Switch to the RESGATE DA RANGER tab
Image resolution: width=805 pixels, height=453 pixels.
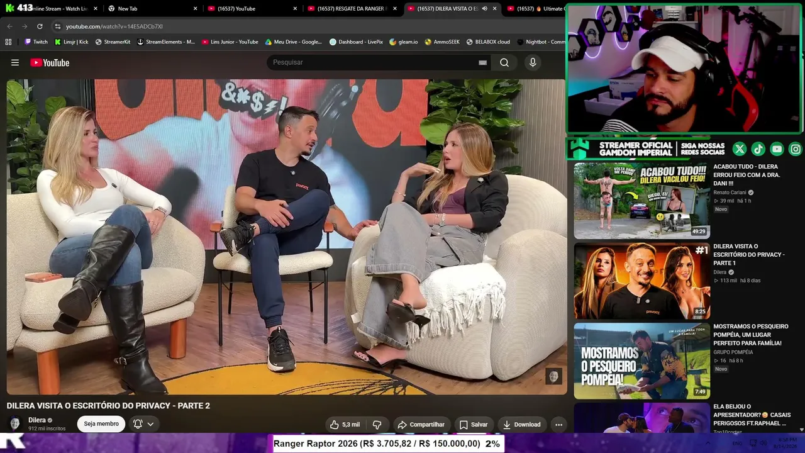tap(352, 9)
